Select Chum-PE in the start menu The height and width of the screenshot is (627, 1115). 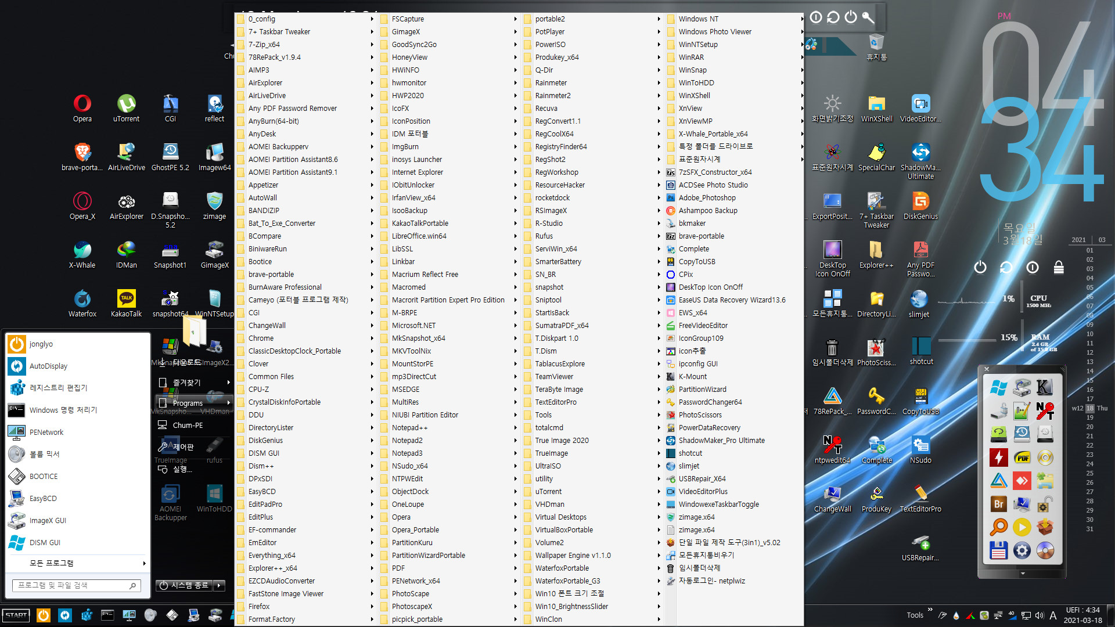pyautogui.click(x=194, y=425)
